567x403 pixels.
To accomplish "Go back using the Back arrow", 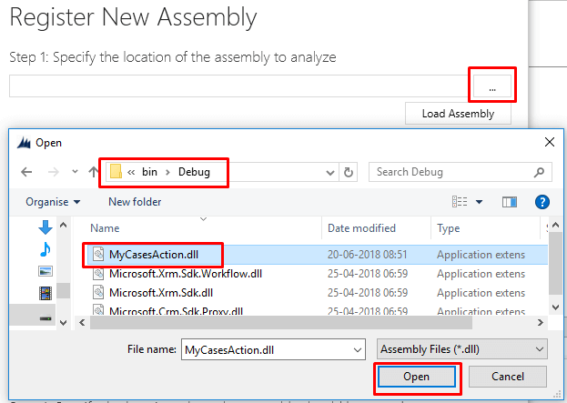I will (x=26, y=172).
